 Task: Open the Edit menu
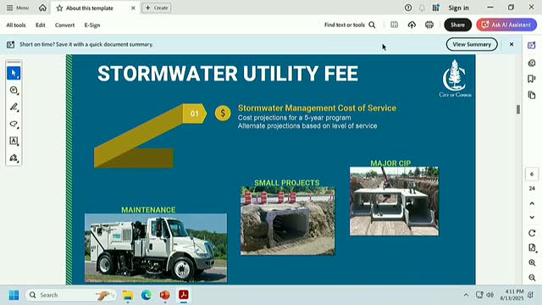click(x=41, y=25)
